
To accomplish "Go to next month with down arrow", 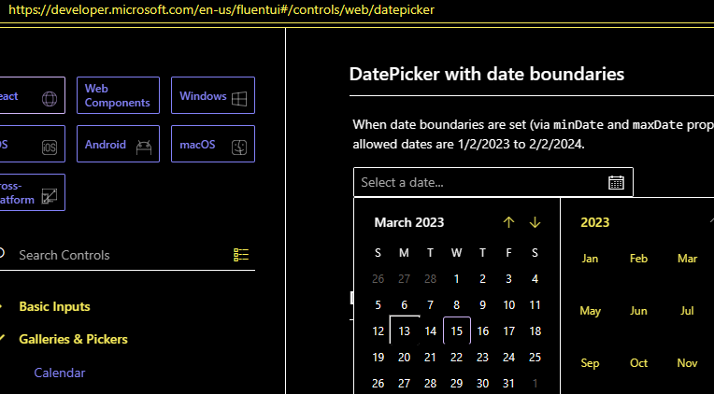I will coord(535,222).
